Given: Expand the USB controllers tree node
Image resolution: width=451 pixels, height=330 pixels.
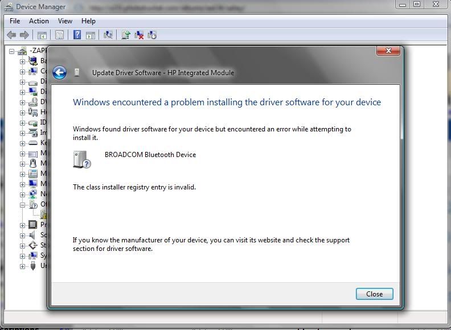Looking at the screenshot, I should [22, 266].
